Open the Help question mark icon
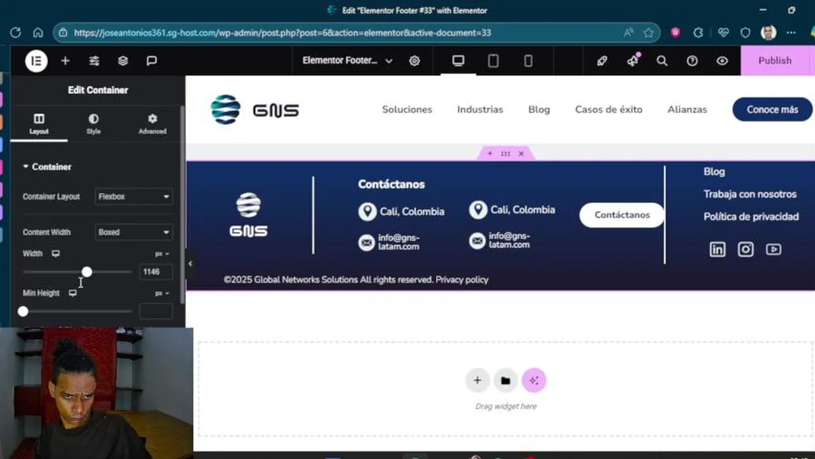 (692, 61)
